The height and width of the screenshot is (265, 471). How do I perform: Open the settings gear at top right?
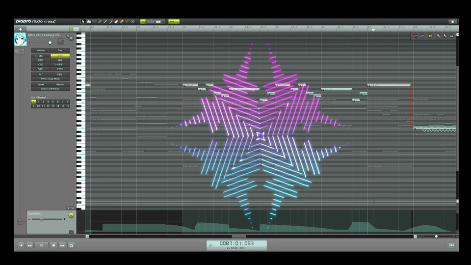point(453,22)
